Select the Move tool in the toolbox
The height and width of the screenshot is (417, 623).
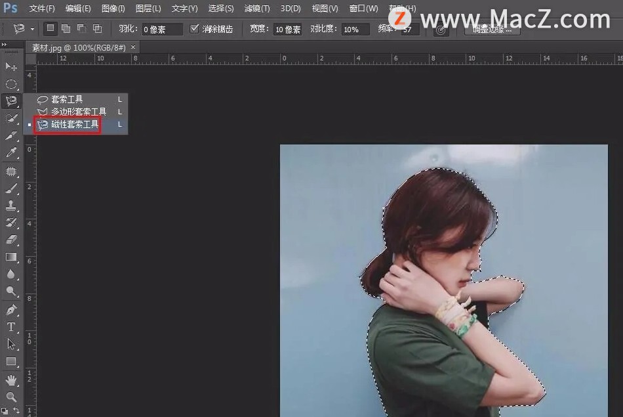(11, 66)
